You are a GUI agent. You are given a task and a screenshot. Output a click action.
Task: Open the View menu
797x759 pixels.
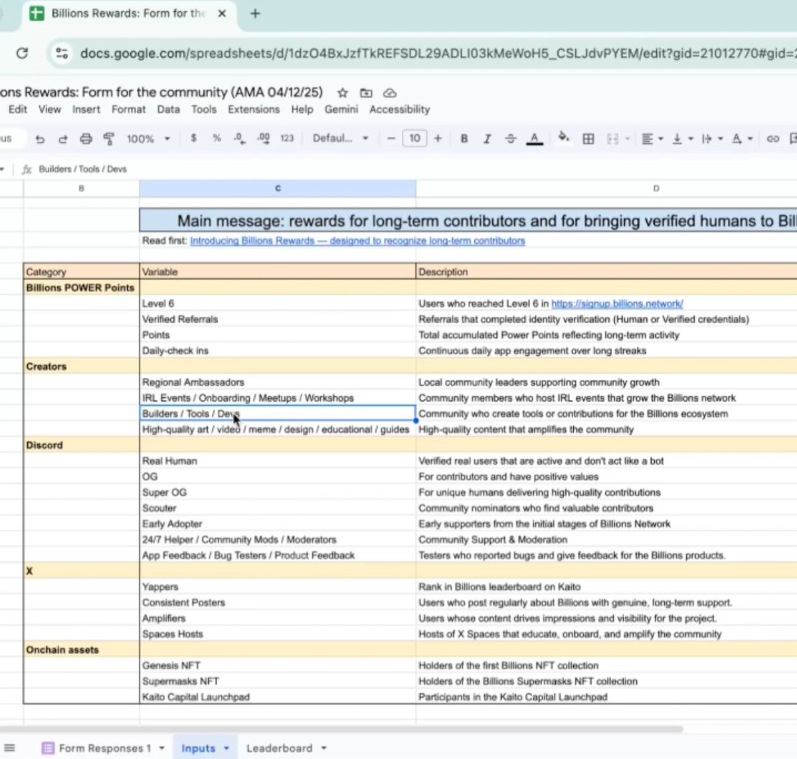(50, 110)
